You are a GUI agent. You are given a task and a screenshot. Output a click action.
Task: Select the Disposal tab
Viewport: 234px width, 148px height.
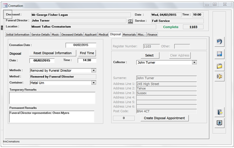coord(116,34)
